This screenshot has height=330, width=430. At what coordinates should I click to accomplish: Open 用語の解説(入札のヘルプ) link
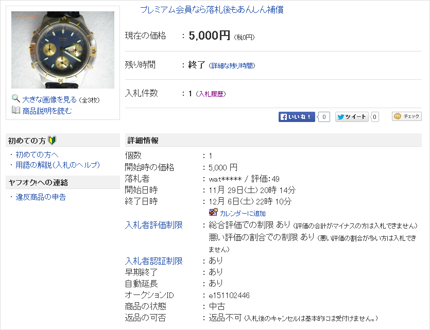pos(58,165)
